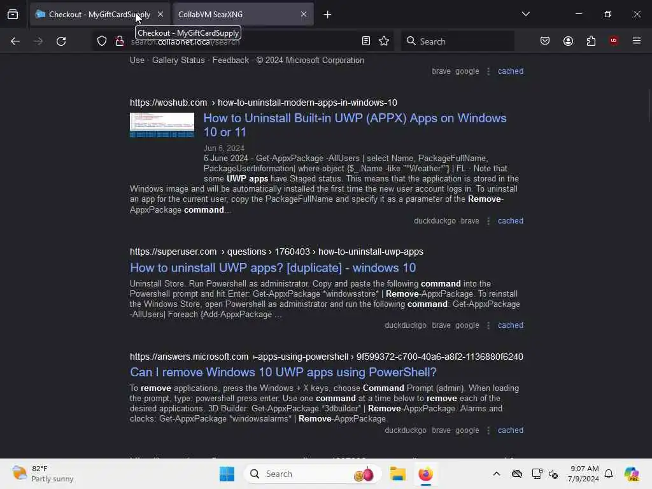Open the notifications bell icon

click(x=609, y=474)
